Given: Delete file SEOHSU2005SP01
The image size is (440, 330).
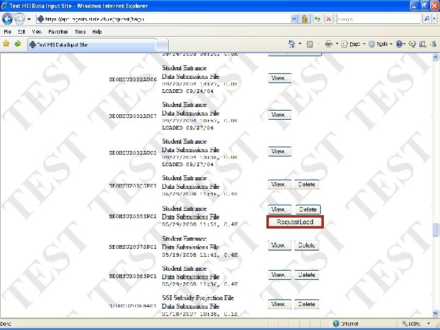Looking at the screenshot, I should (x=306, y=185).
